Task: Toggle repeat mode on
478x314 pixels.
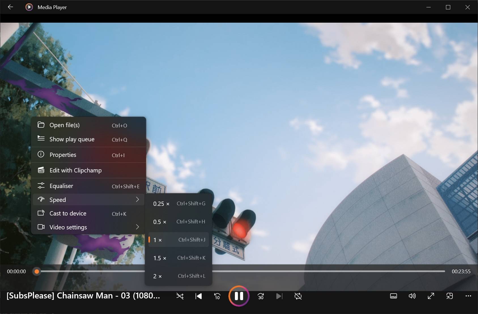Action: coord(298,296)
